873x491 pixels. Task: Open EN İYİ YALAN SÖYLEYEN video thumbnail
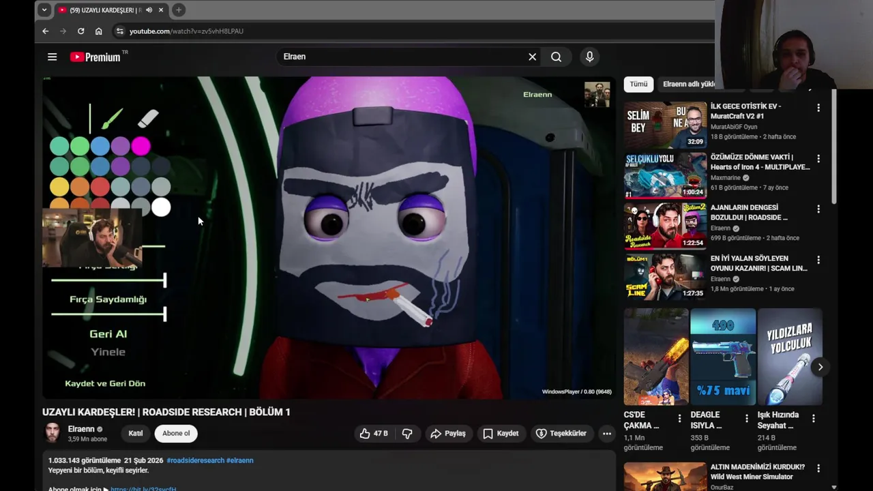coord(666,277)
